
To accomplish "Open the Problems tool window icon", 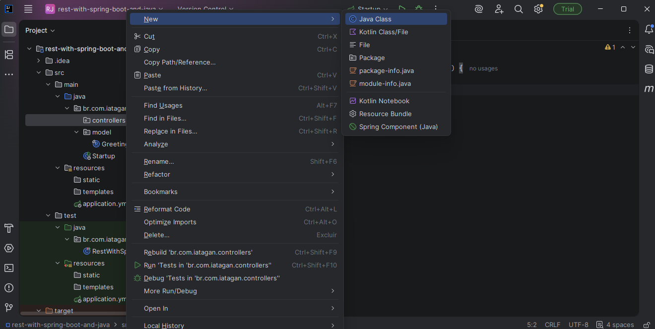I will [9, 288].
